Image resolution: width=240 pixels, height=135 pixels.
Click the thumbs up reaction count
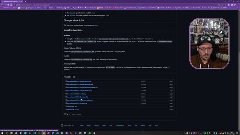pos(68,114)
